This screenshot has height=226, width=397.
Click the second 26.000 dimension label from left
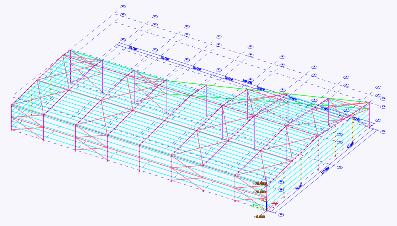pyautogui.click(x=164, y=59)
